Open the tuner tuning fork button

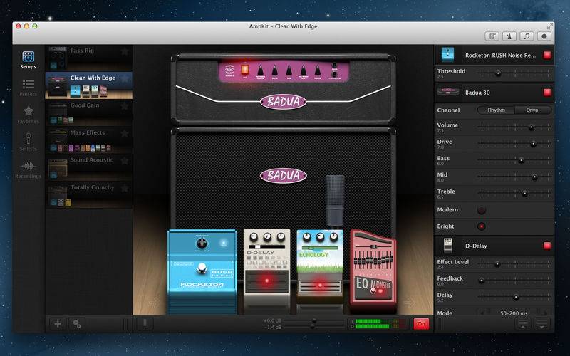(145, 324)
